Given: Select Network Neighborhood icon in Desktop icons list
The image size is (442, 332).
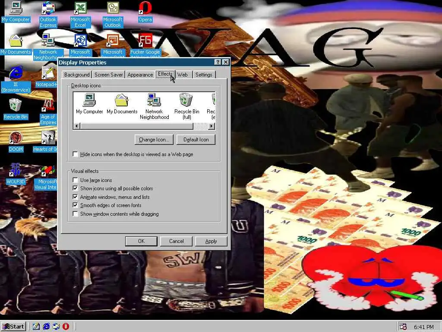Looking at the screenshot, I should [154, 107].
